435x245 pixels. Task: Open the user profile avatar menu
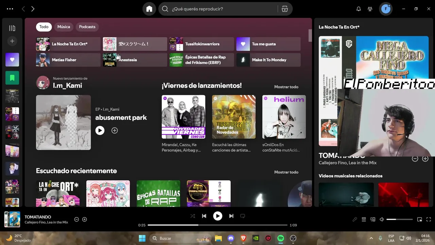tap(386, 9)
